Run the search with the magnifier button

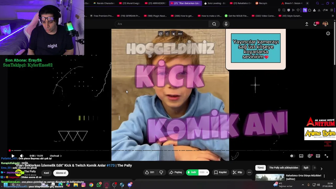click(x=214, y=24)
